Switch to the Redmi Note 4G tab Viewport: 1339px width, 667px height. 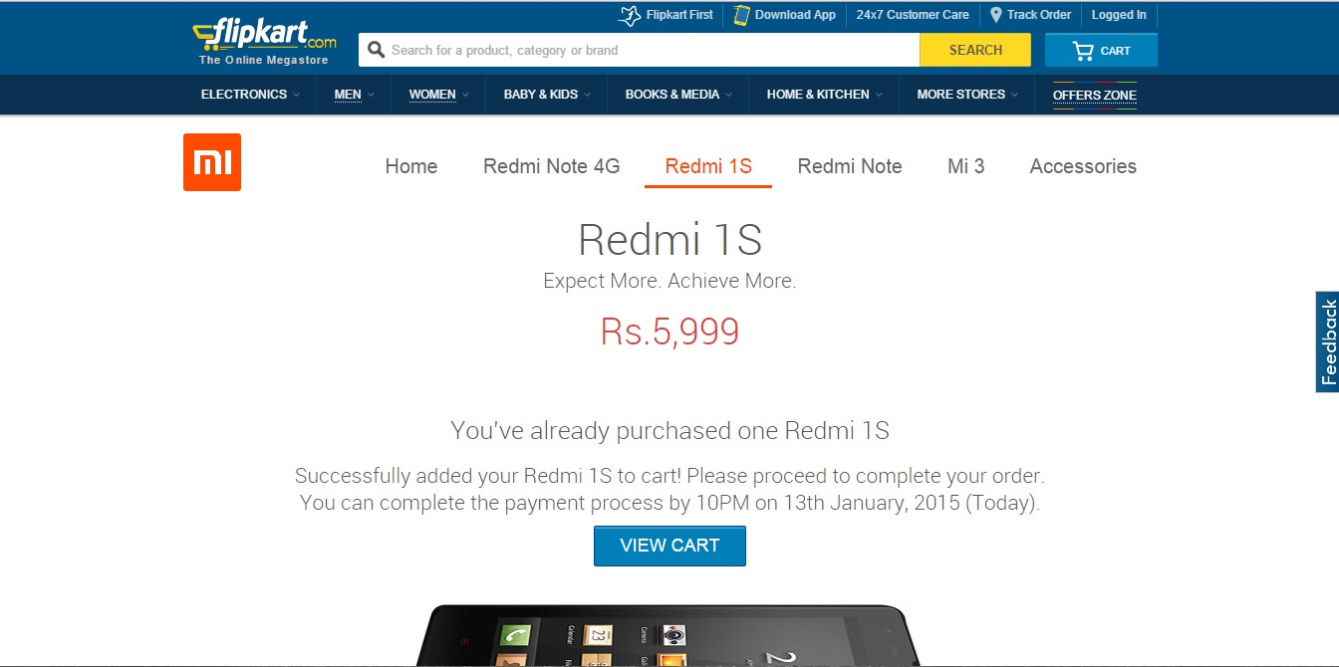(551, 166)
